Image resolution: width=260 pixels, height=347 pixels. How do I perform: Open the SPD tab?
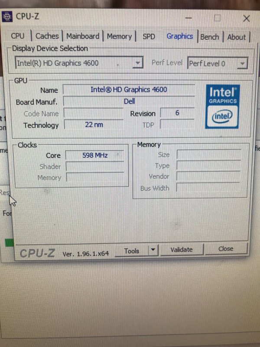[x=149, y=36]
